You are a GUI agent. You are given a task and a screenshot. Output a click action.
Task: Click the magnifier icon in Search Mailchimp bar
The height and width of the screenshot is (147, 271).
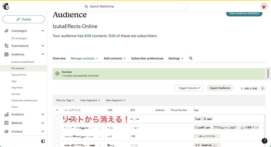86,7
